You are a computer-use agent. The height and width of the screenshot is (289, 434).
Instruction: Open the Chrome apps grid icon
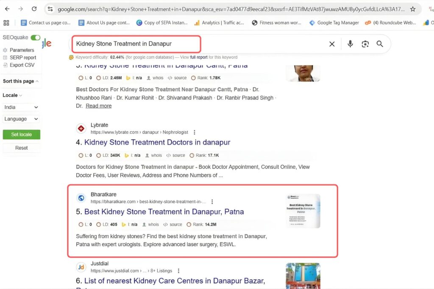(x=6, y=22)
